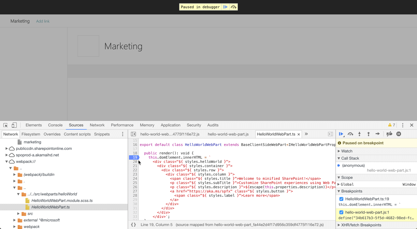Expand spoprod-a.akamaihd.net node
This screenshot has width=417, height=229.
[x=7, y=155]
